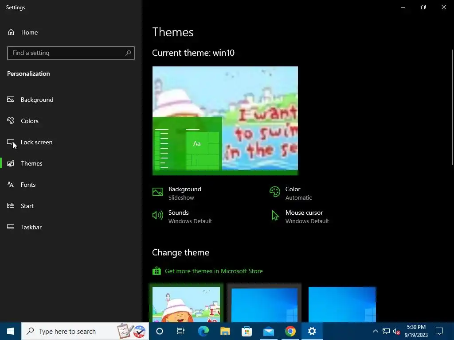The width and height of the screenshot is (454, 340).
Task: Click the Home house icon
Action: (x=11, y=32)
